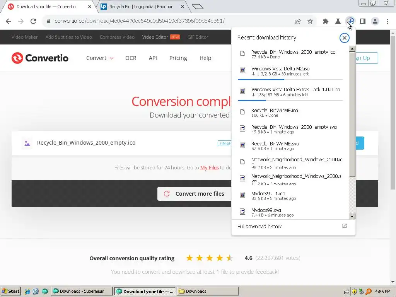Go forward with the browser forward arrow

pyautogui.click(x=21, y=21)
